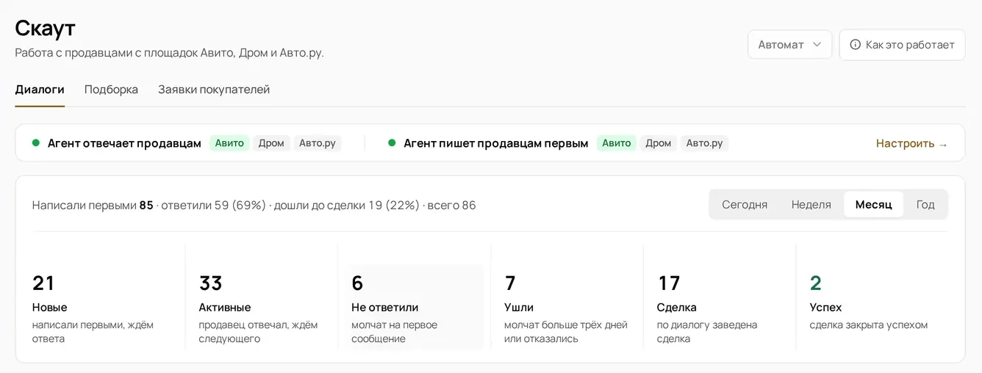Click Авто.ру chip under Агент отвечает продавцам
Screen dimensions: 982x373
[x=318, y=143]
